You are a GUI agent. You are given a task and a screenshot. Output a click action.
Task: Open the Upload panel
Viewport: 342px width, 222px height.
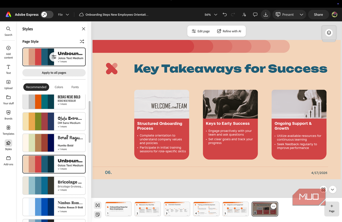pyautogui.click(x=8, y=85)
